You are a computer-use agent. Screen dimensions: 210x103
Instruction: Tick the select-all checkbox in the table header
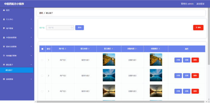[x=42, y=49]
